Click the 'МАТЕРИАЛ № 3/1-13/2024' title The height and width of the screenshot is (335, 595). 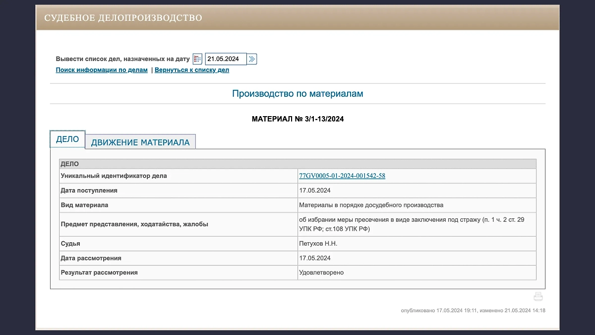point(297,119)
